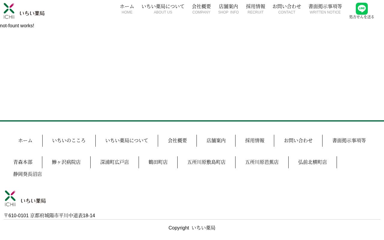
Task: Open お問い合わせ CONTACT in the header
Action: [287, 9]
